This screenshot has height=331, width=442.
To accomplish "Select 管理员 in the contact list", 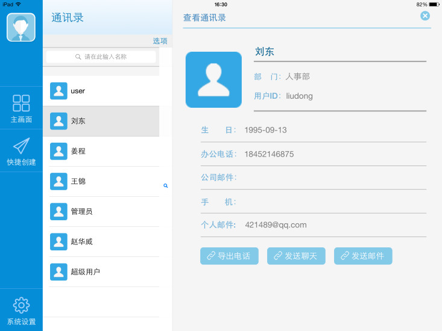I will click(81, 211).
